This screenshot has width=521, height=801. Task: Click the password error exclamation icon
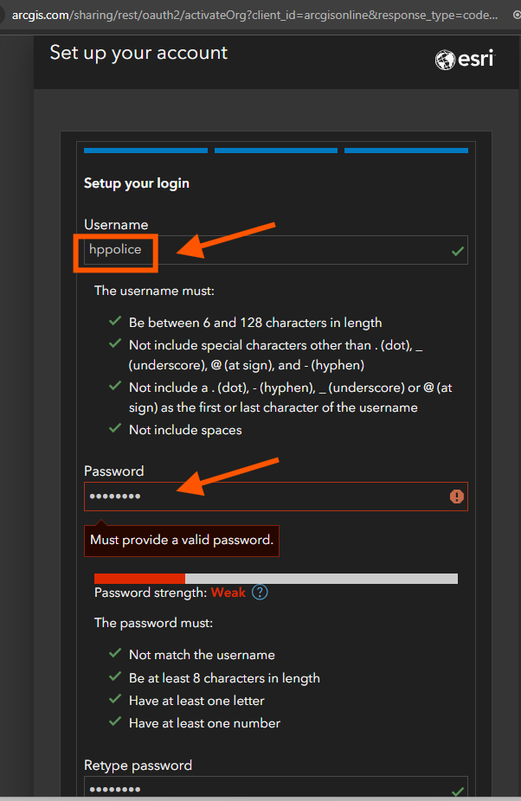tap(457, 496)
